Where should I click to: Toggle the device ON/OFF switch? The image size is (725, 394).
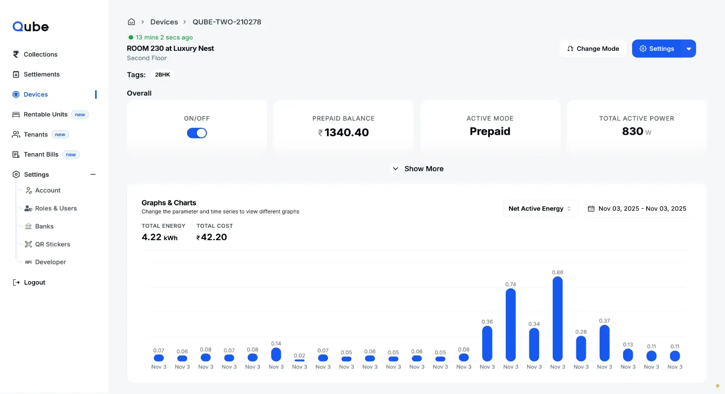[197, 133]
